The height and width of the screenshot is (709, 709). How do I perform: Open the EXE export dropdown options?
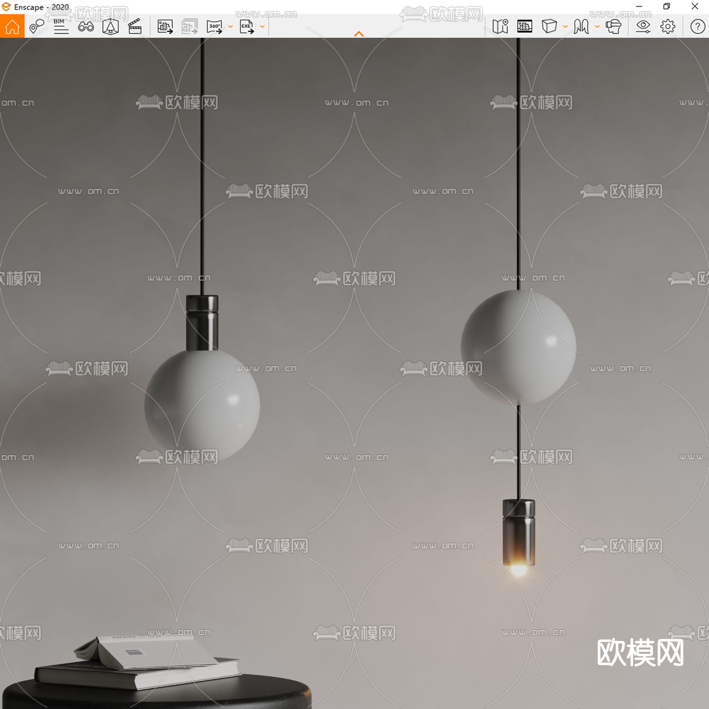coord(263,27)
